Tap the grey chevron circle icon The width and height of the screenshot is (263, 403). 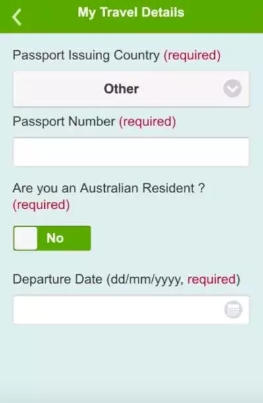pyautogui.click(x=233, y=88)
